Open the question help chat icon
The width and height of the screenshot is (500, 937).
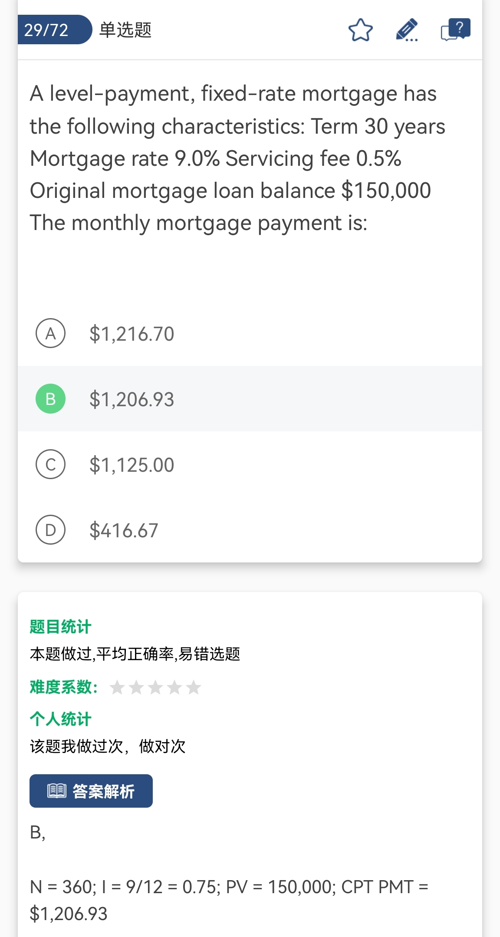455,30
